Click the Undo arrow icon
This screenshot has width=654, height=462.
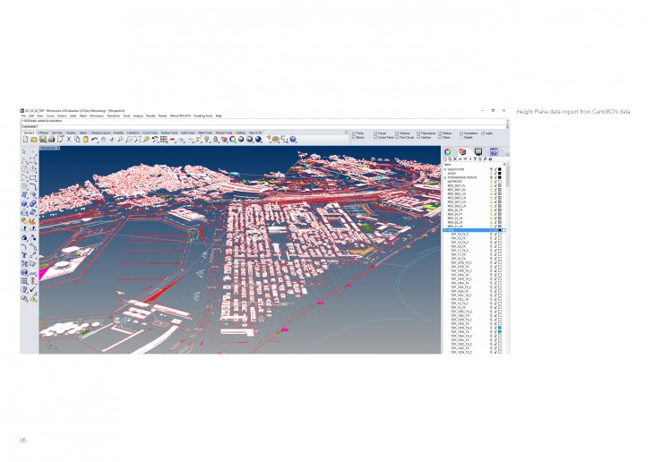[x=94, y=140]
